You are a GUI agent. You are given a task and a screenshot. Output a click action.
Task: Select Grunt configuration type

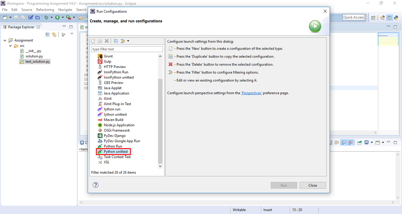(x=108, y=56)
